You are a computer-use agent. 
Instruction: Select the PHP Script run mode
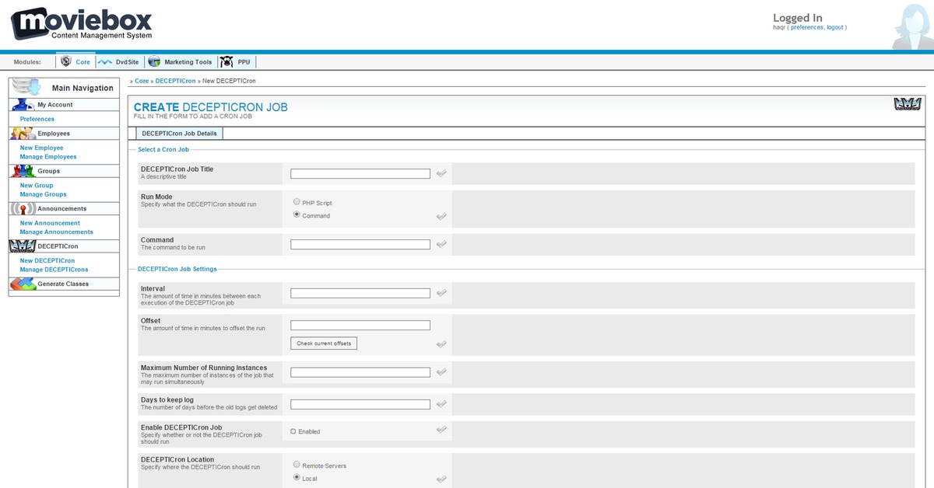tap(297, 202)
